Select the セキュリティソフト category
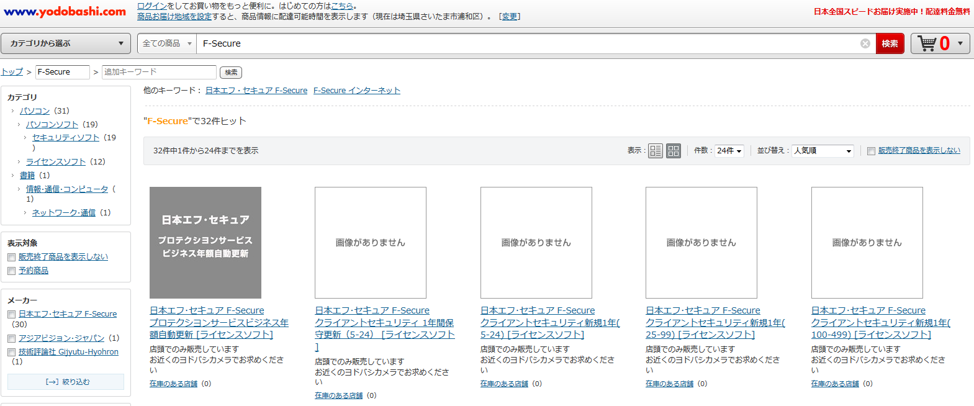The height and width of the screenshot is (406, 974). point(66,138)
